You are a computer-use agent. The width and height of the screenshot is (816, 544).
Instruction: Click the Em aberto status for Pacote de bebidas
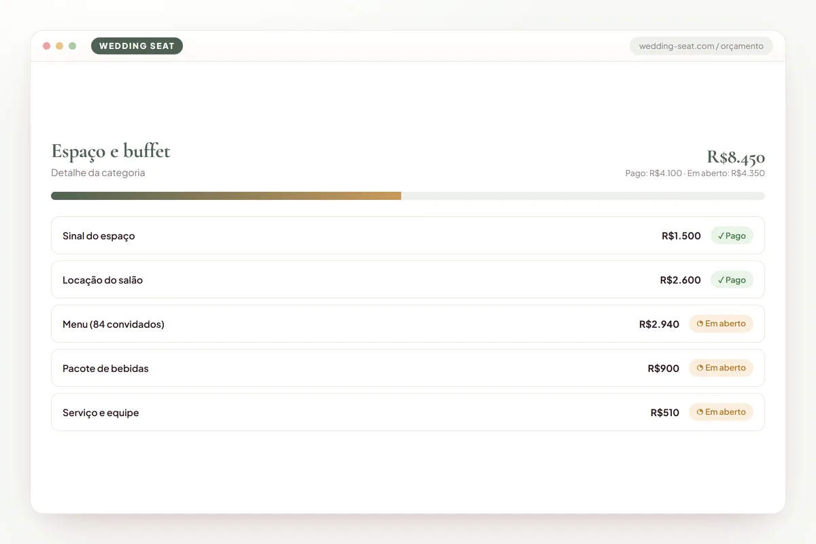click(721, 368)
